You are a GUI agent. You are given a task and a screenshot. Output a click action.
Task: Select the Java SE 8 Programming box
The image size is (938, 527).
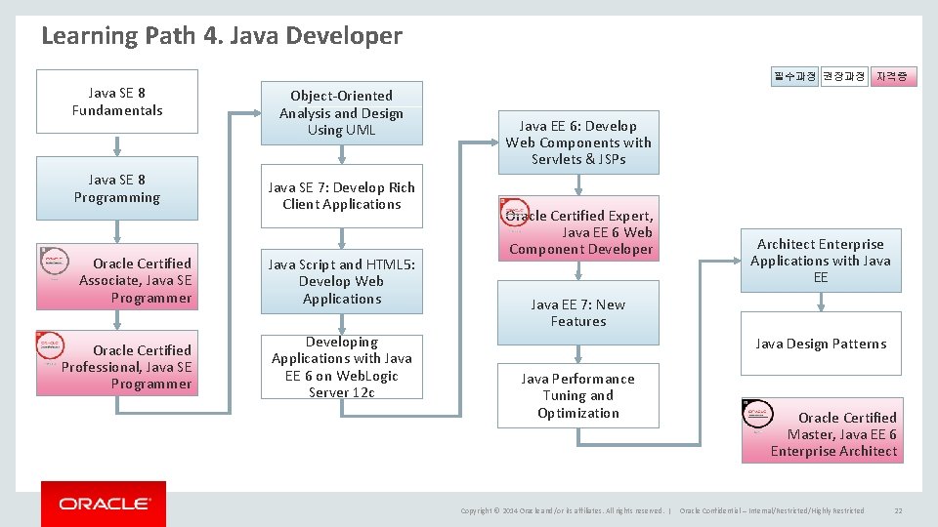(117, 188)
